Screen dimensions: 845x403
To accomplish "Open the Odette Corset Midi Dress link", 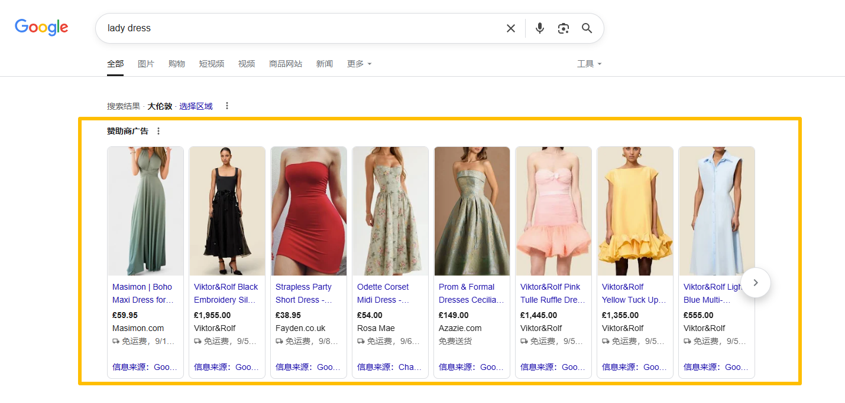I will tap(387, 293).
